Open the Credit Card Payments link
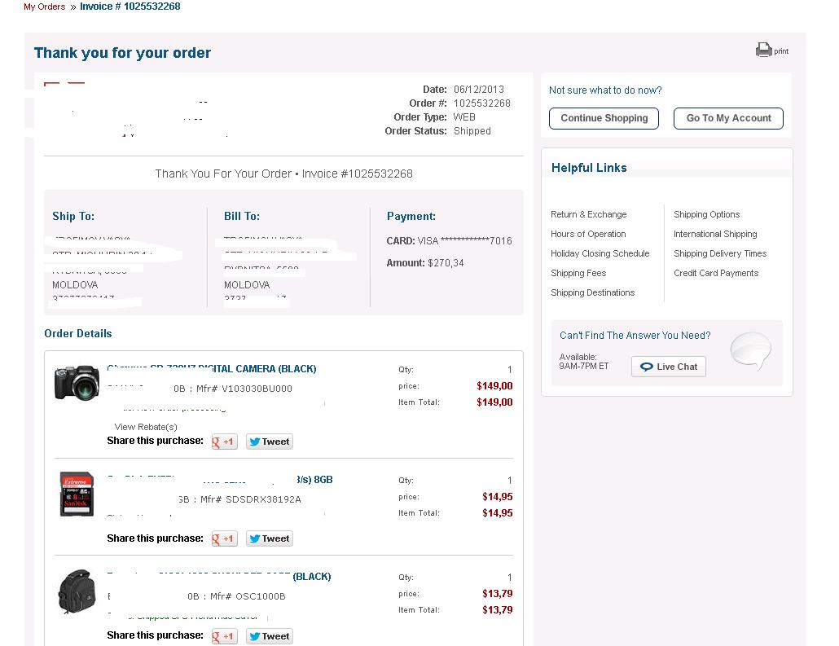 (x=716, y=273)
